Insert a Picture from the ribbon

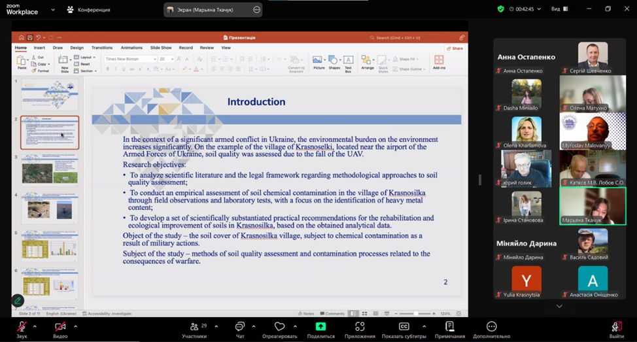(319, 63)
